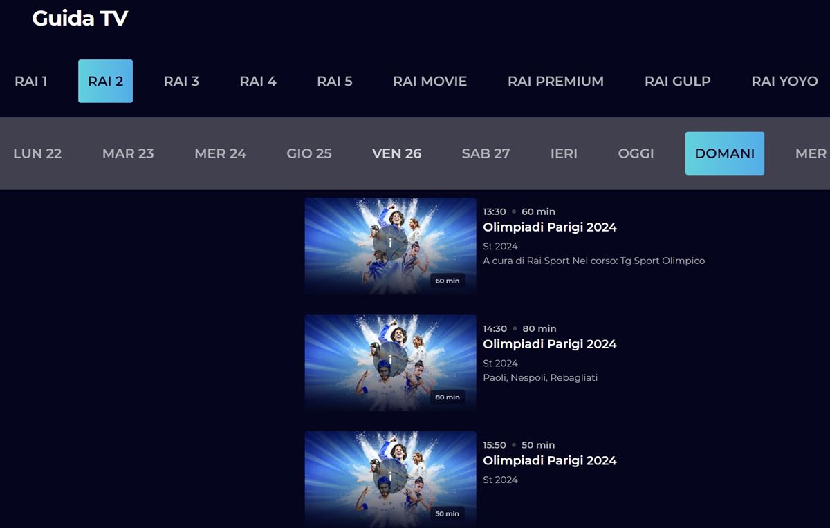Click the '14:30 • 80 min' time label
The image size is (830, 528).
(519, 328)
